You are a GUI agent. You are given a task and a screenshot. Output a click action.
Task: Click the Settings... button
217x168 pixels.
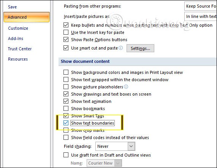click(x=140, y=48)
